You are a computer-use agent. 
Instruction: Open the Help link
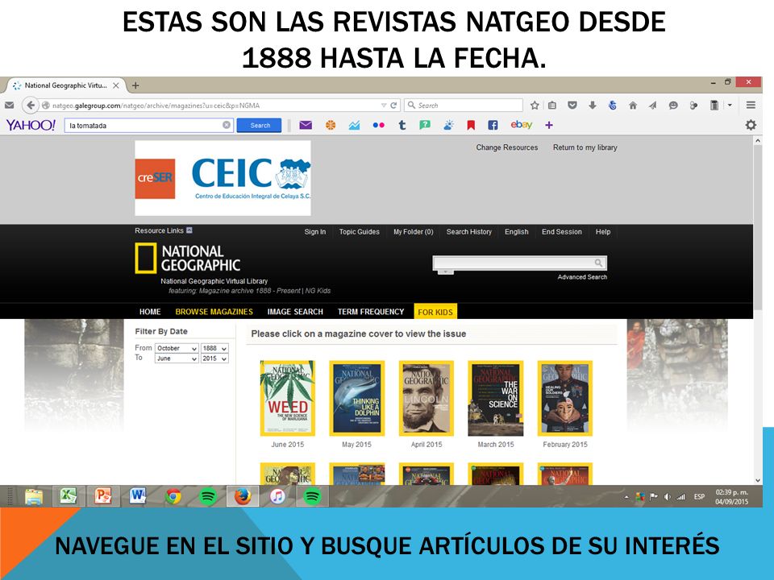[x=603, y=232]
